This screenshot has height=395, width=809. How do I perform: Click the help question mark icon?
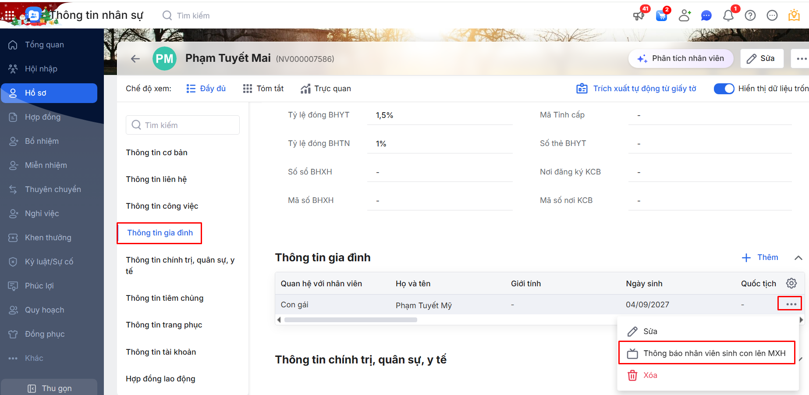click(750, 16)
